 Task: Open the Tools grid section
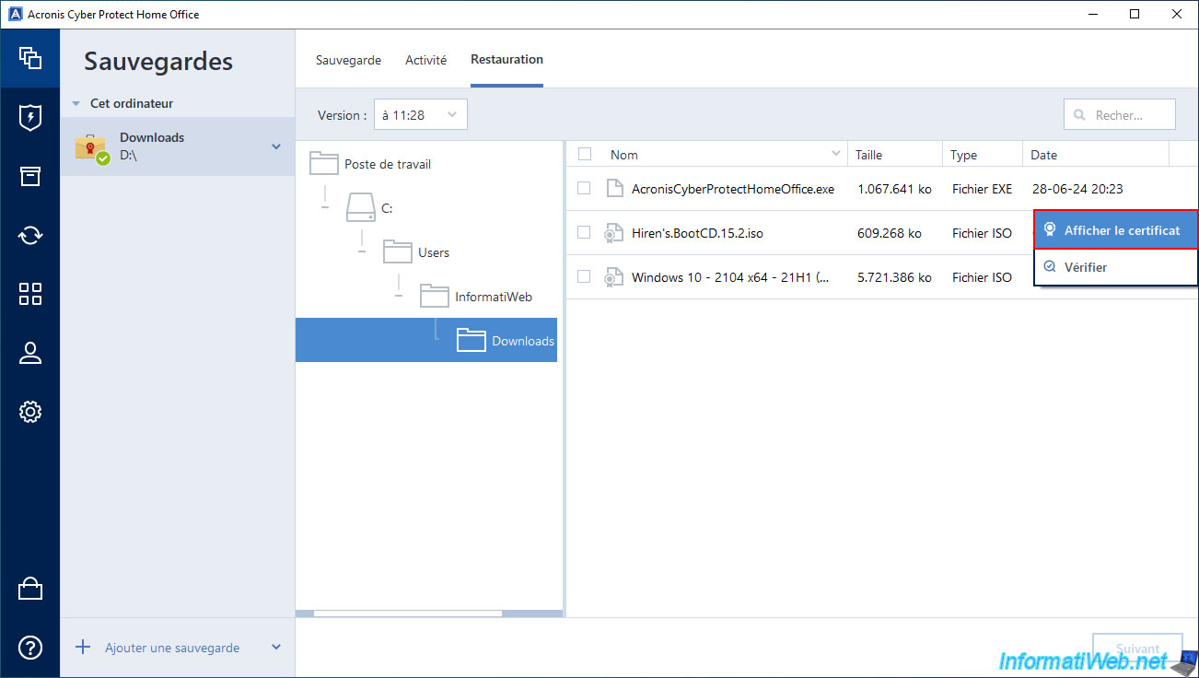coord(30,294)
